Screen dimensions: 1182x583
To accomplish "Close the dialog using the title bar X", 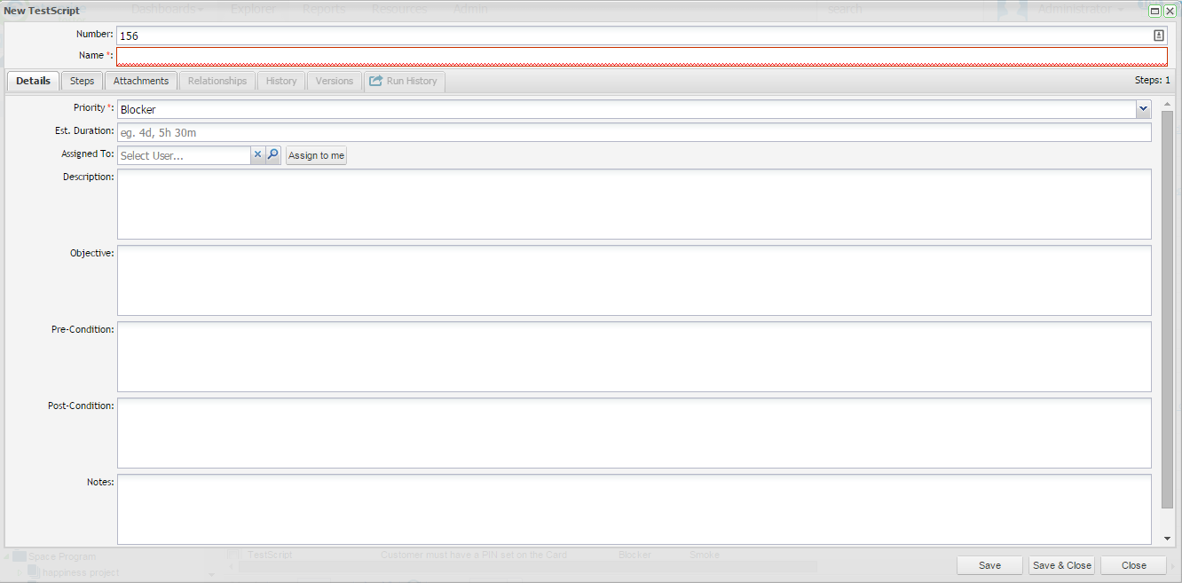I will [x=1170, y=11].
